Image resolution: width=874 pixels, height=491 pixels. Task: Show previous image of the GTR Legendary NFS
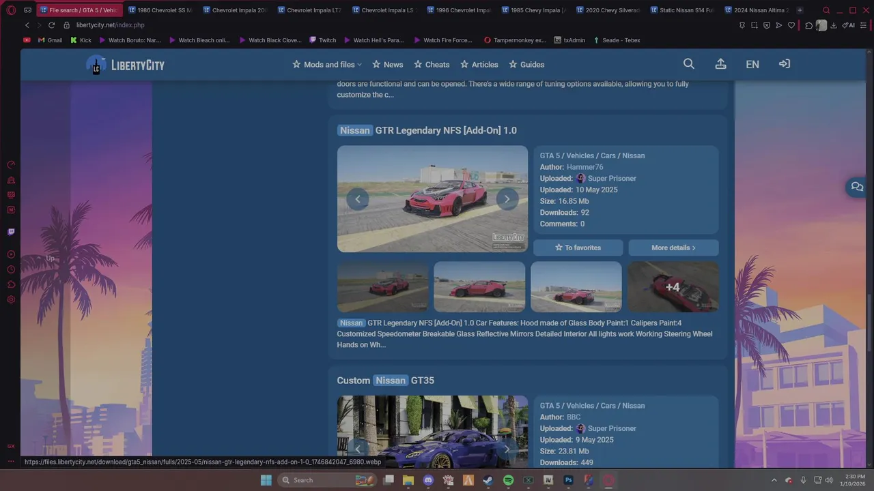click(357, 199)
